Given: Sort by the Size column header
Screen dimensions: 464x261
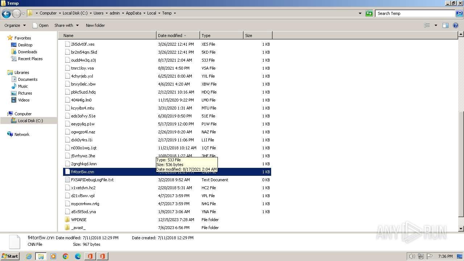Looking at the screenshot, I should click(x=258, y=36).
